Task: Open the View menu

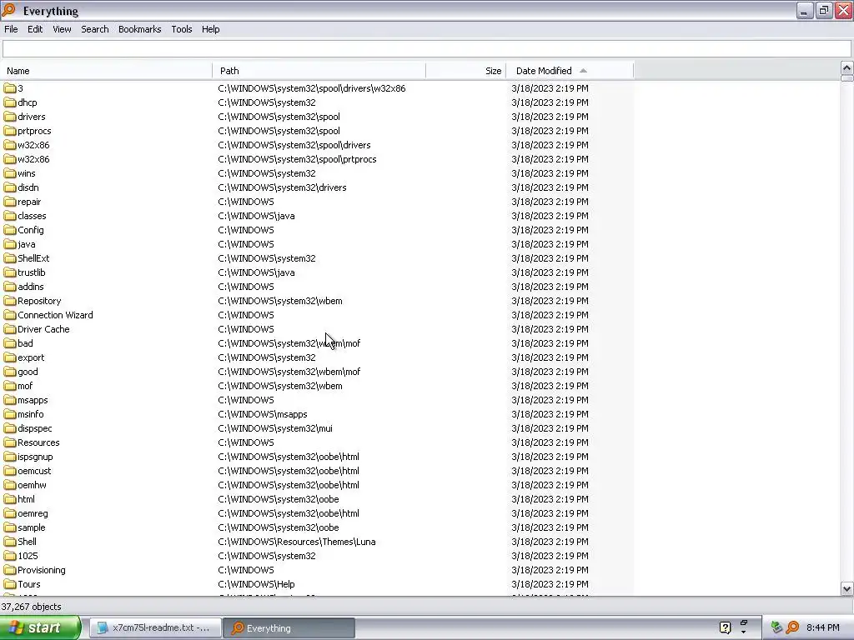Action: pos(62,29)
